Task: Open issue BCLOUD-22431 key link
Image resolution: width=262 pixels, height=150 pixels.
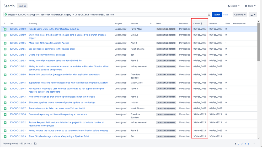Action: (x=18, y=130)
